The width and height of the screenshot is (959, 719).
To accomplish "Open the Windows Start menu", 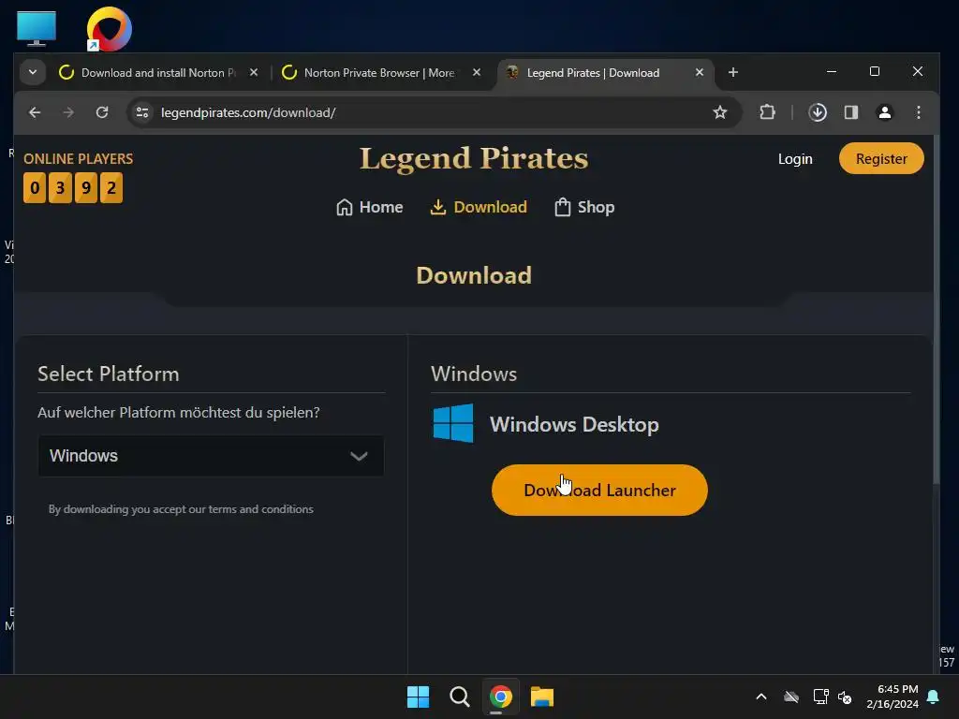I will click(x=418, y=697).
